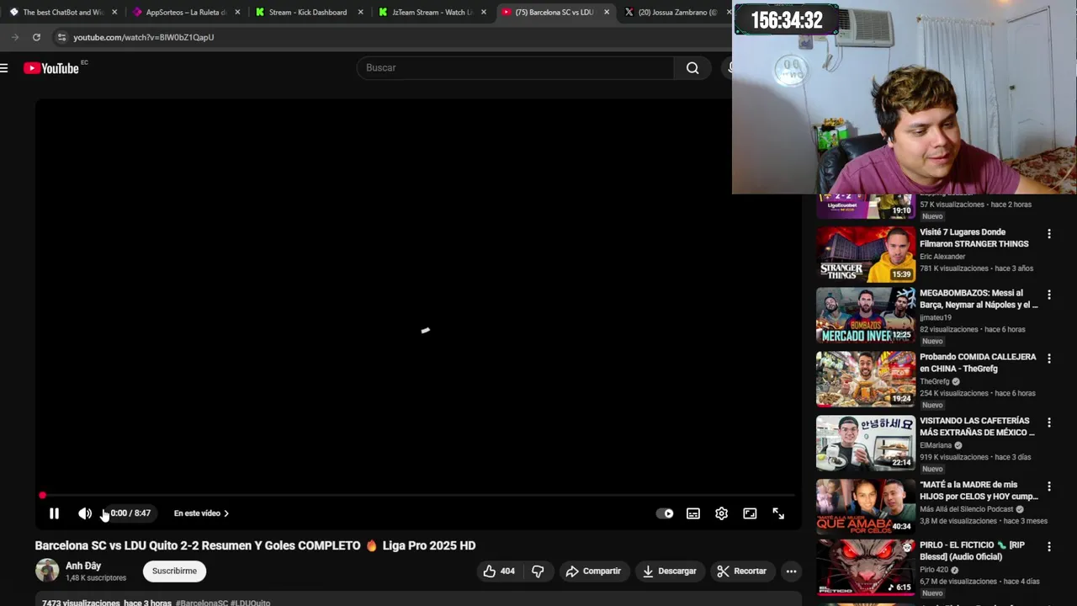Image resolution: width=1077 pixels, height=606 pixels.
Task: Open the Anh Đây channel avatar
Action: [x=47, y=571]
